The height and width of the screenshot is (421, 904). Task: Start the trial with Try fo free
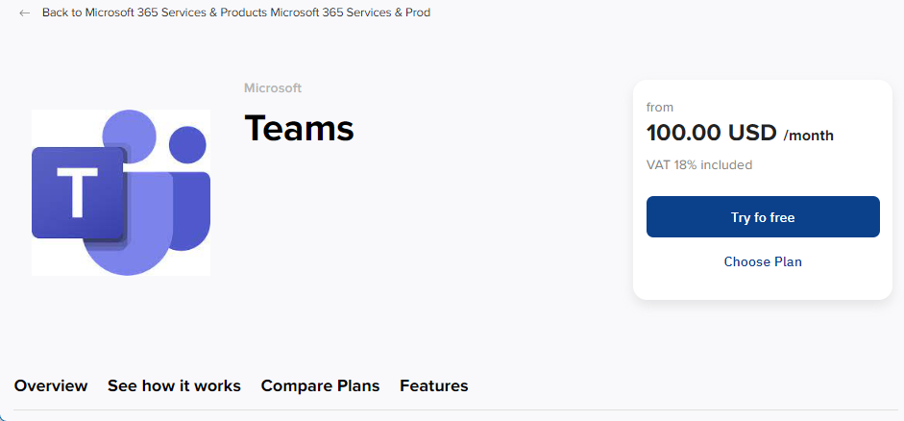click(763, 217)
